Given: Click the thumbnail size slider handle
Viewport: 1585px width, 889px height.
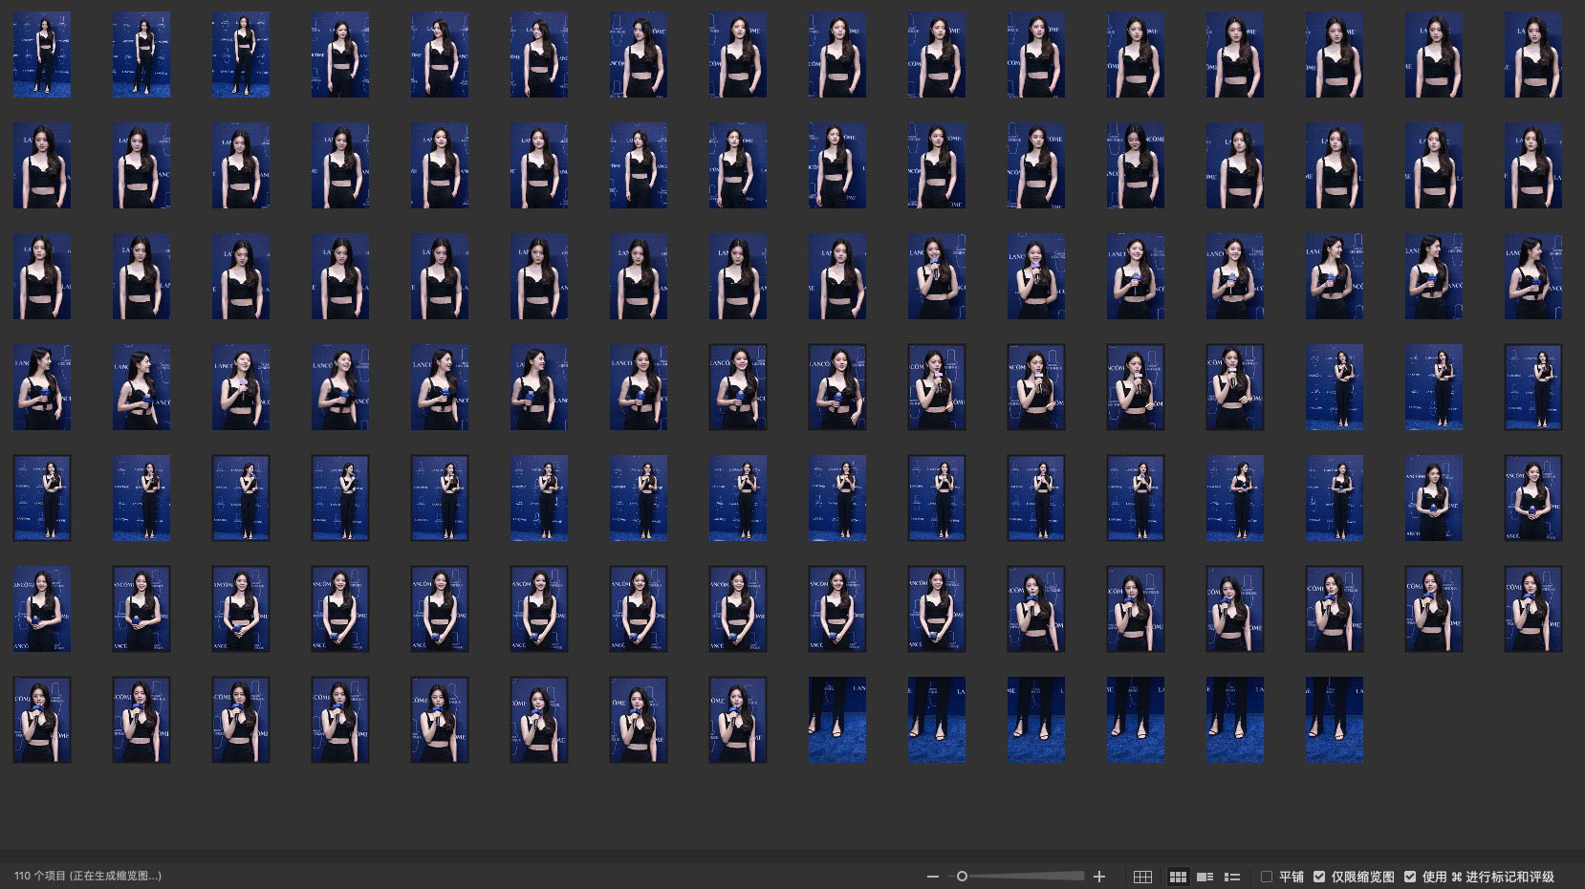Looking at the screenshot, I should tap(962, 877).
